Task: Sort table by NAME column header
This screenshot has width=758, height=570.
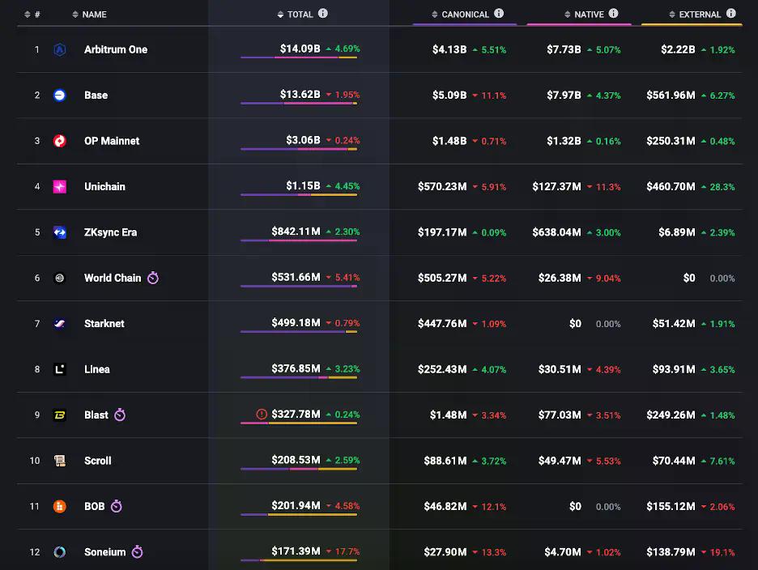Action: click(x=89, y=15)
